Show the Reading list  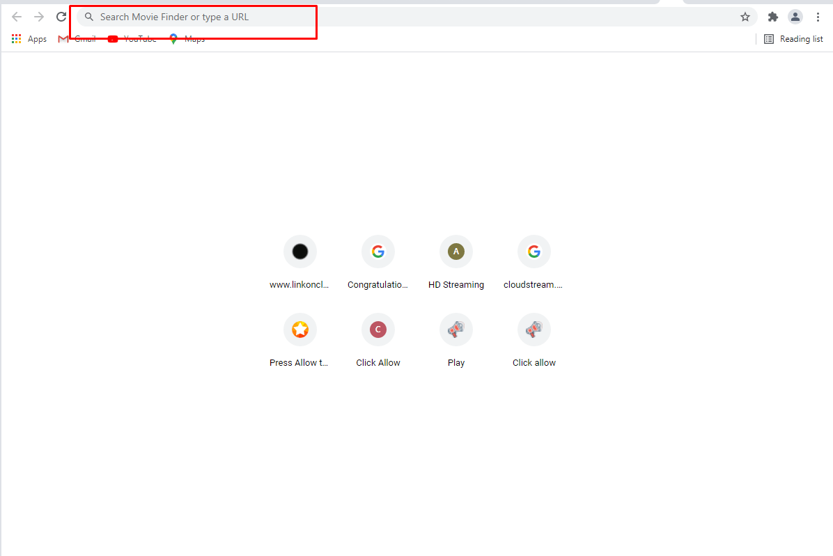click(x=793, y=38)
